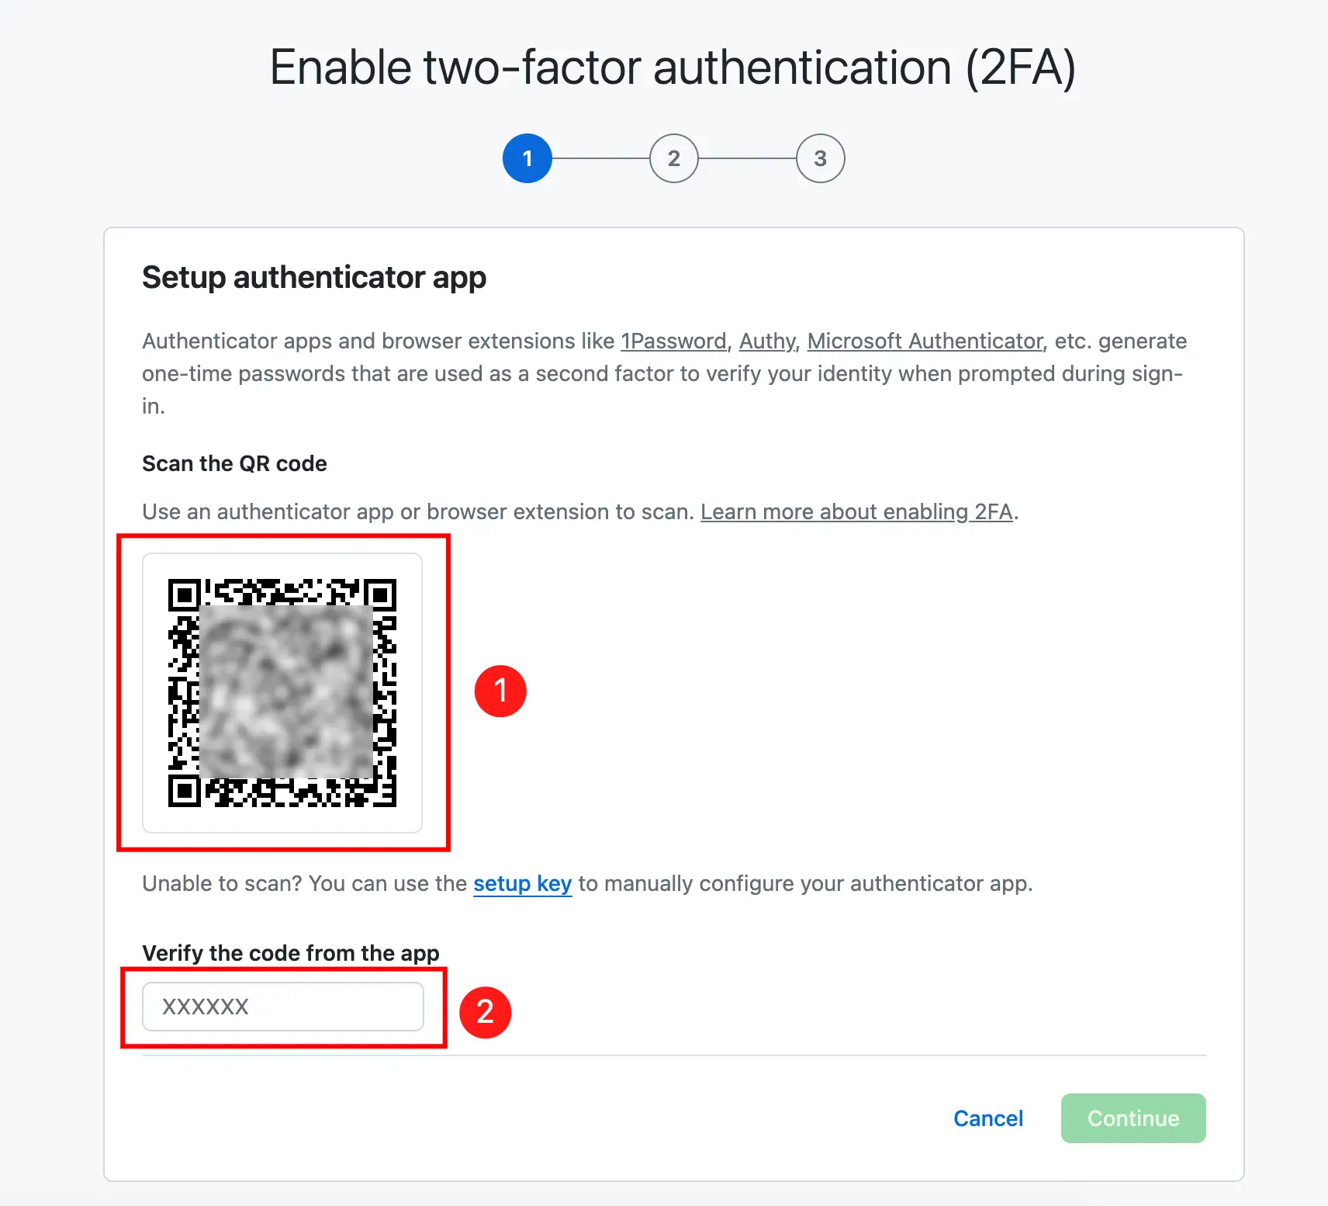Open the Authy link
Image resolution: width=1328 pixels, height=1206 pixels.
point(767,341)
